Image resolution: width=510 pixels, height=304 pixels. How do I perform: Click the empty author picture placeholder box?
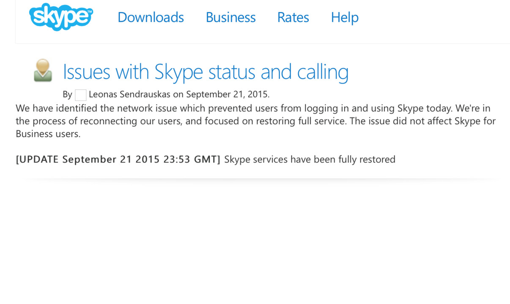click(81, 95)
